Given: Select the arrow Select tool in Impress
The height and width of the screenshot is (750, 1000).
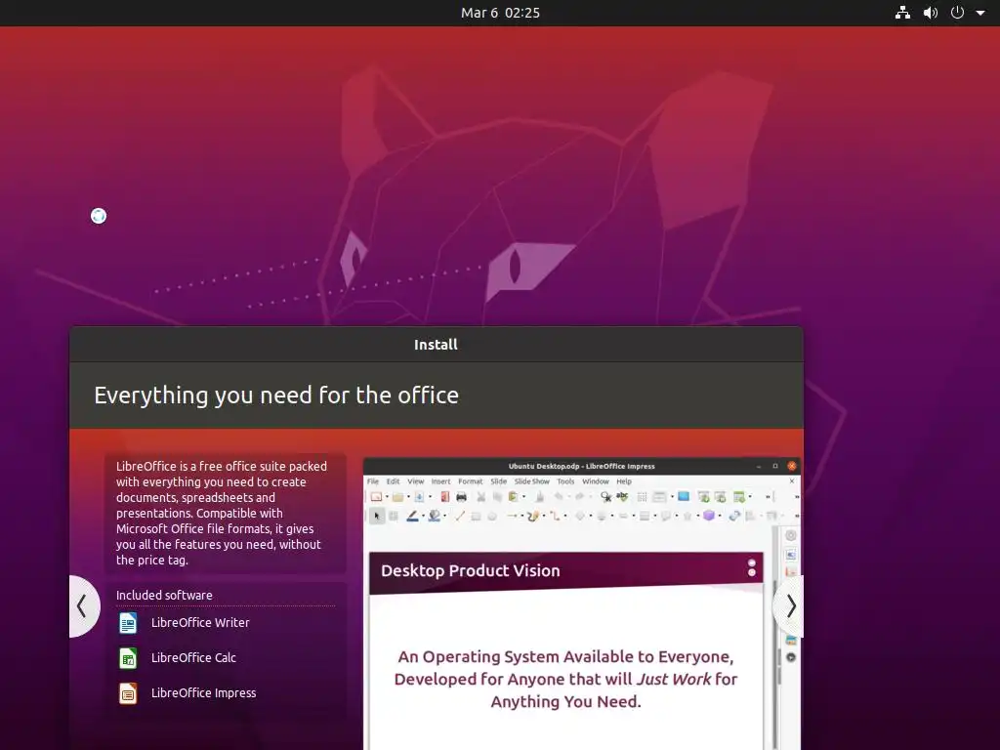Looking at the screenshot, I should (376, 516).
